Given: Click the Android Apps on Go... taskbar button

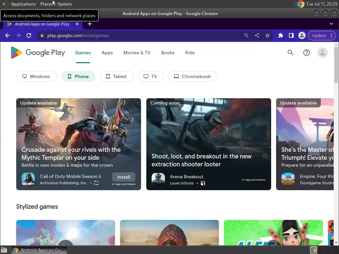Looking at the screenshot, I should coord(39,250).
